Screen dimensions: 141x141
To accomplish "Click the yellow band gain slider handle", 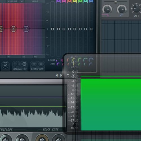I will [75, 29].
